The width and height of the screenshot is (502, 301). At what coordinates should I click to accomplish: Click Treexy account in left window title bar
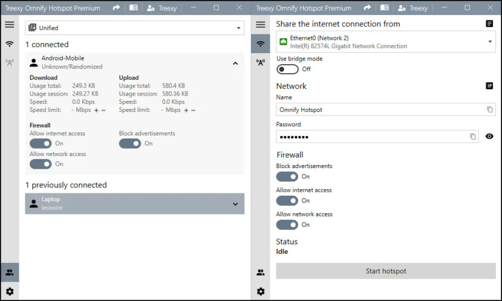(x=161, y=8)
